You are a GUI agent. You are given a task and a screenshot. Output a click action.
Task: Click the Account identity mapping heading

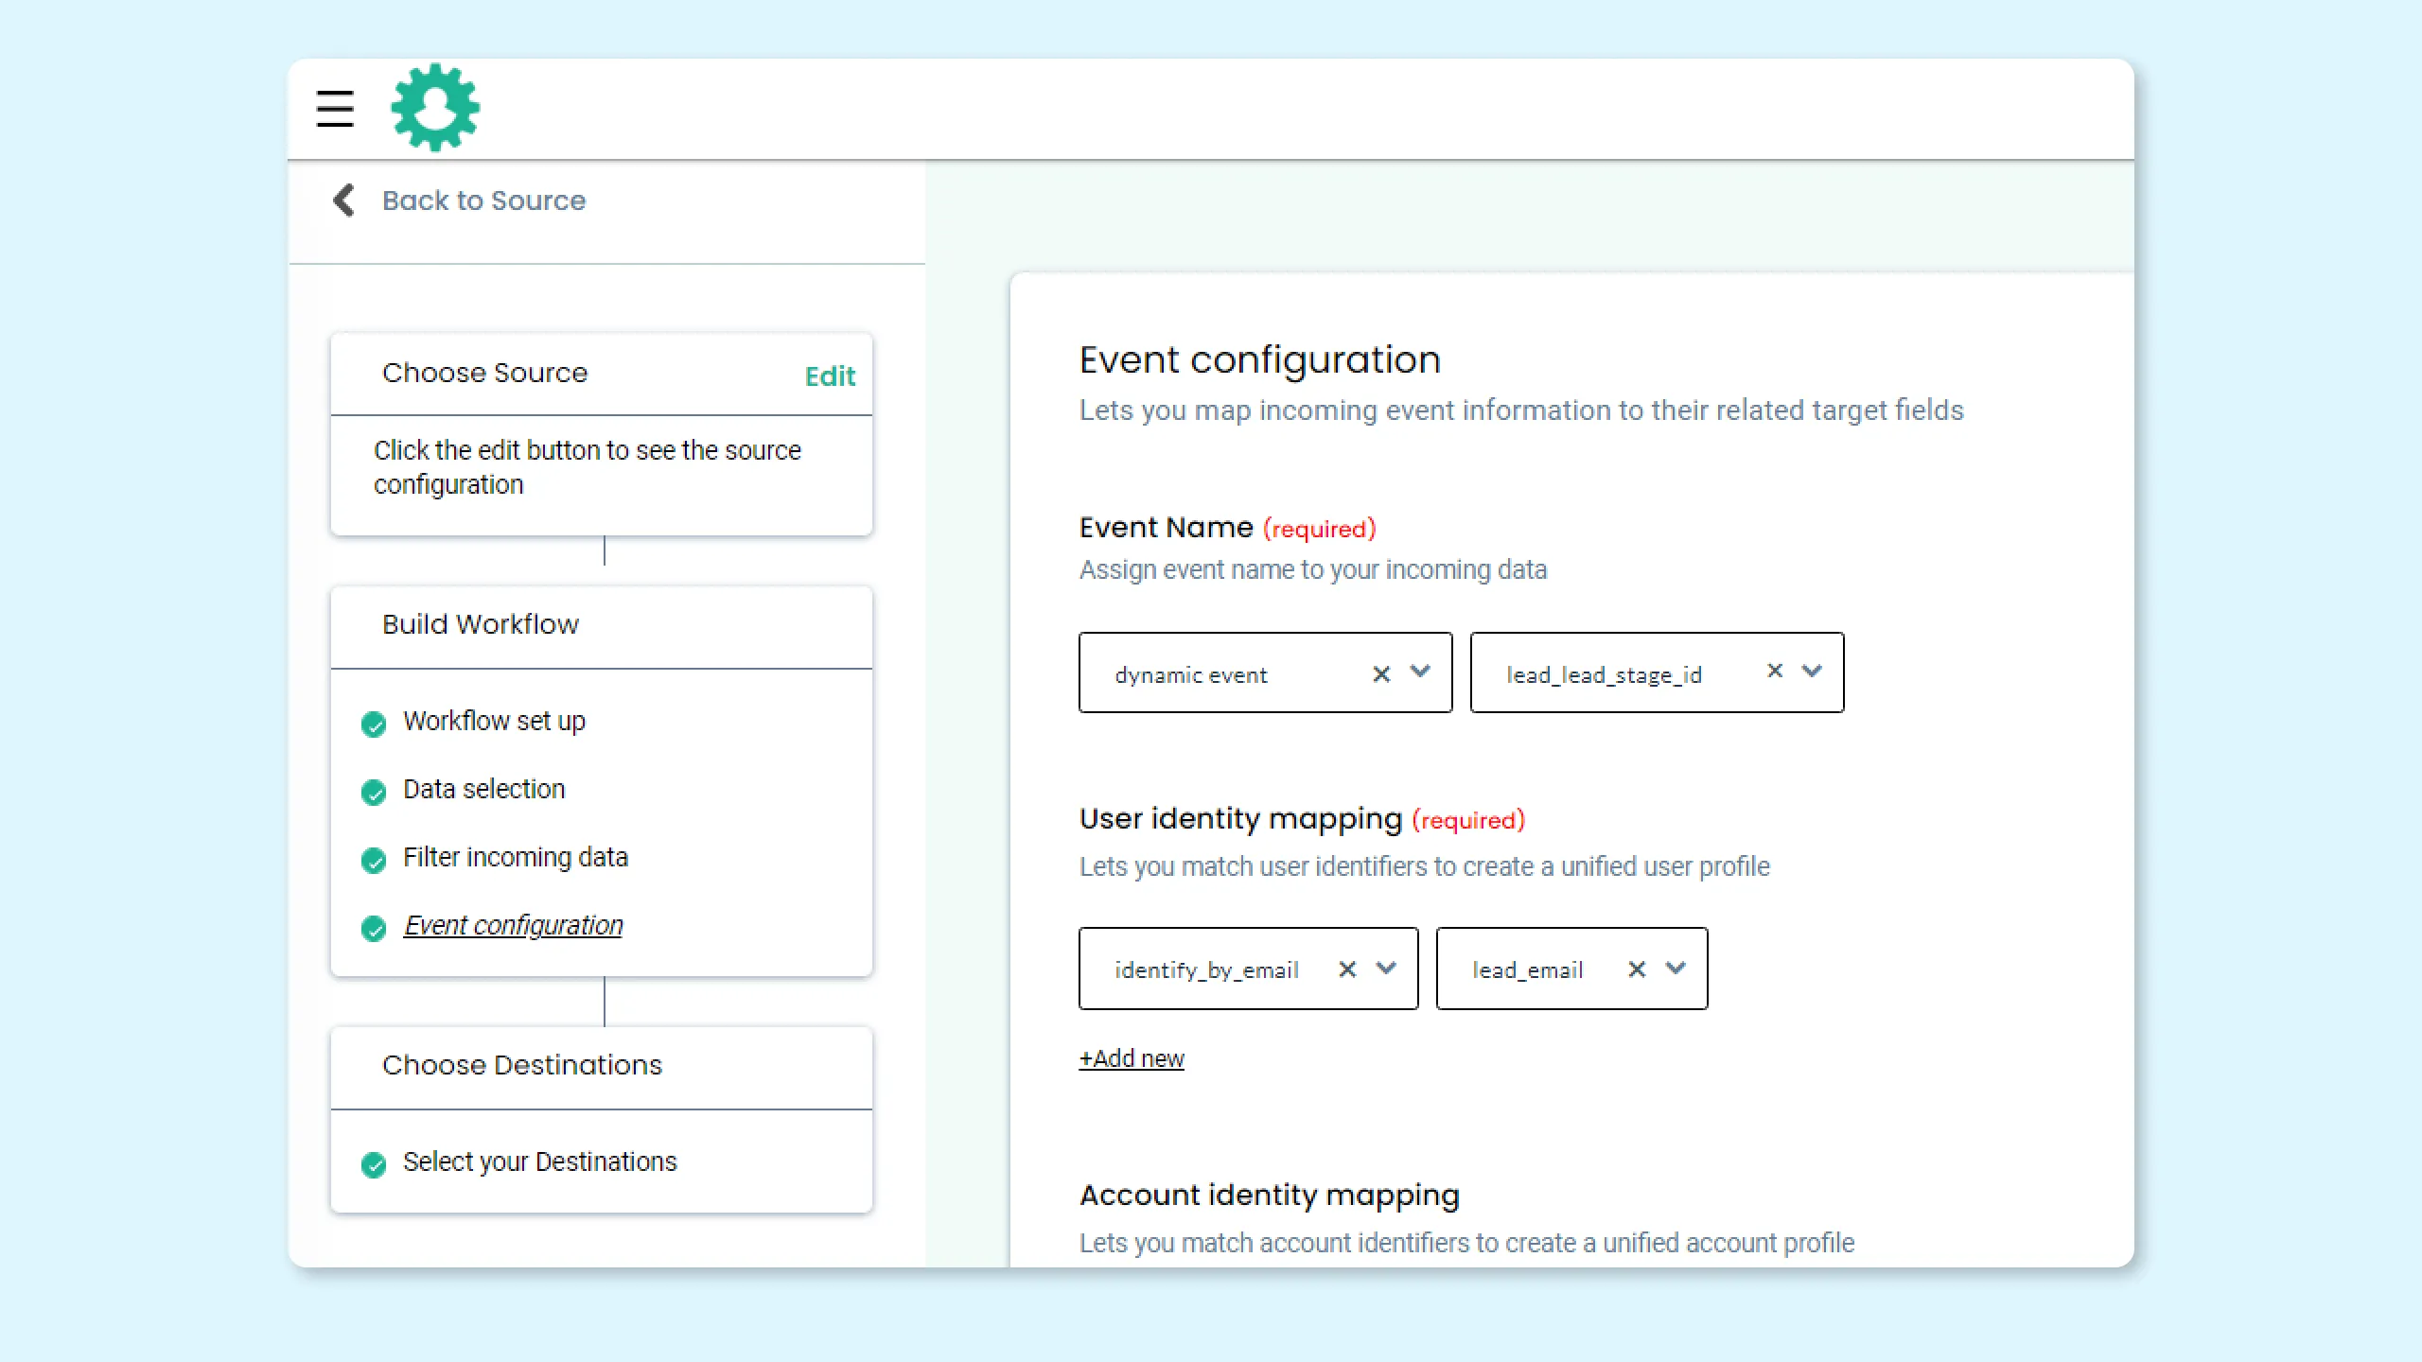(1270, 1196)
